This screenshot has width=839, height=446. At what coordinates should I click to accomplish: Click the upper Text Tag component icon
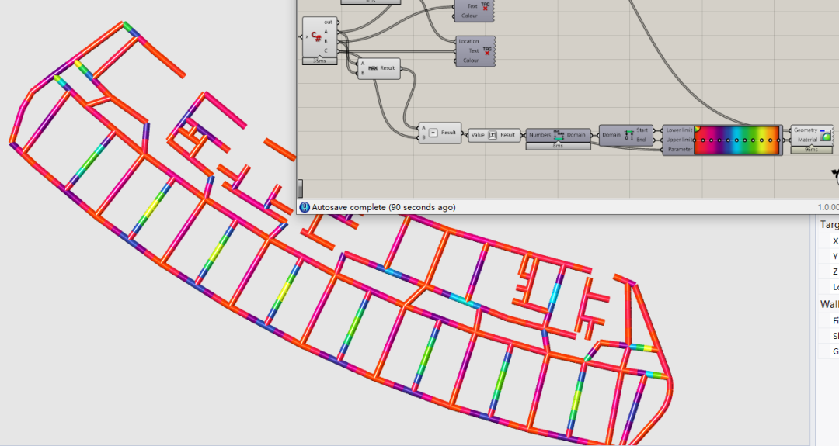486,6
